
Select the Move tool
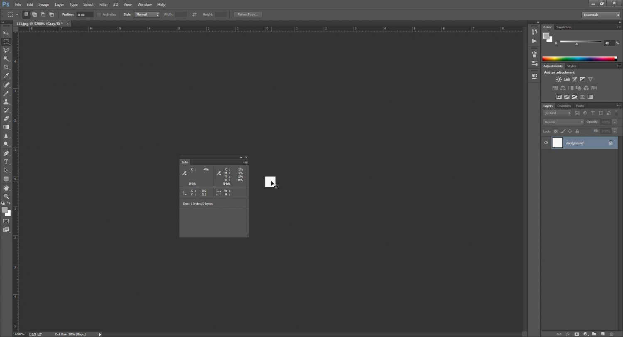click(x=6, y=33)
